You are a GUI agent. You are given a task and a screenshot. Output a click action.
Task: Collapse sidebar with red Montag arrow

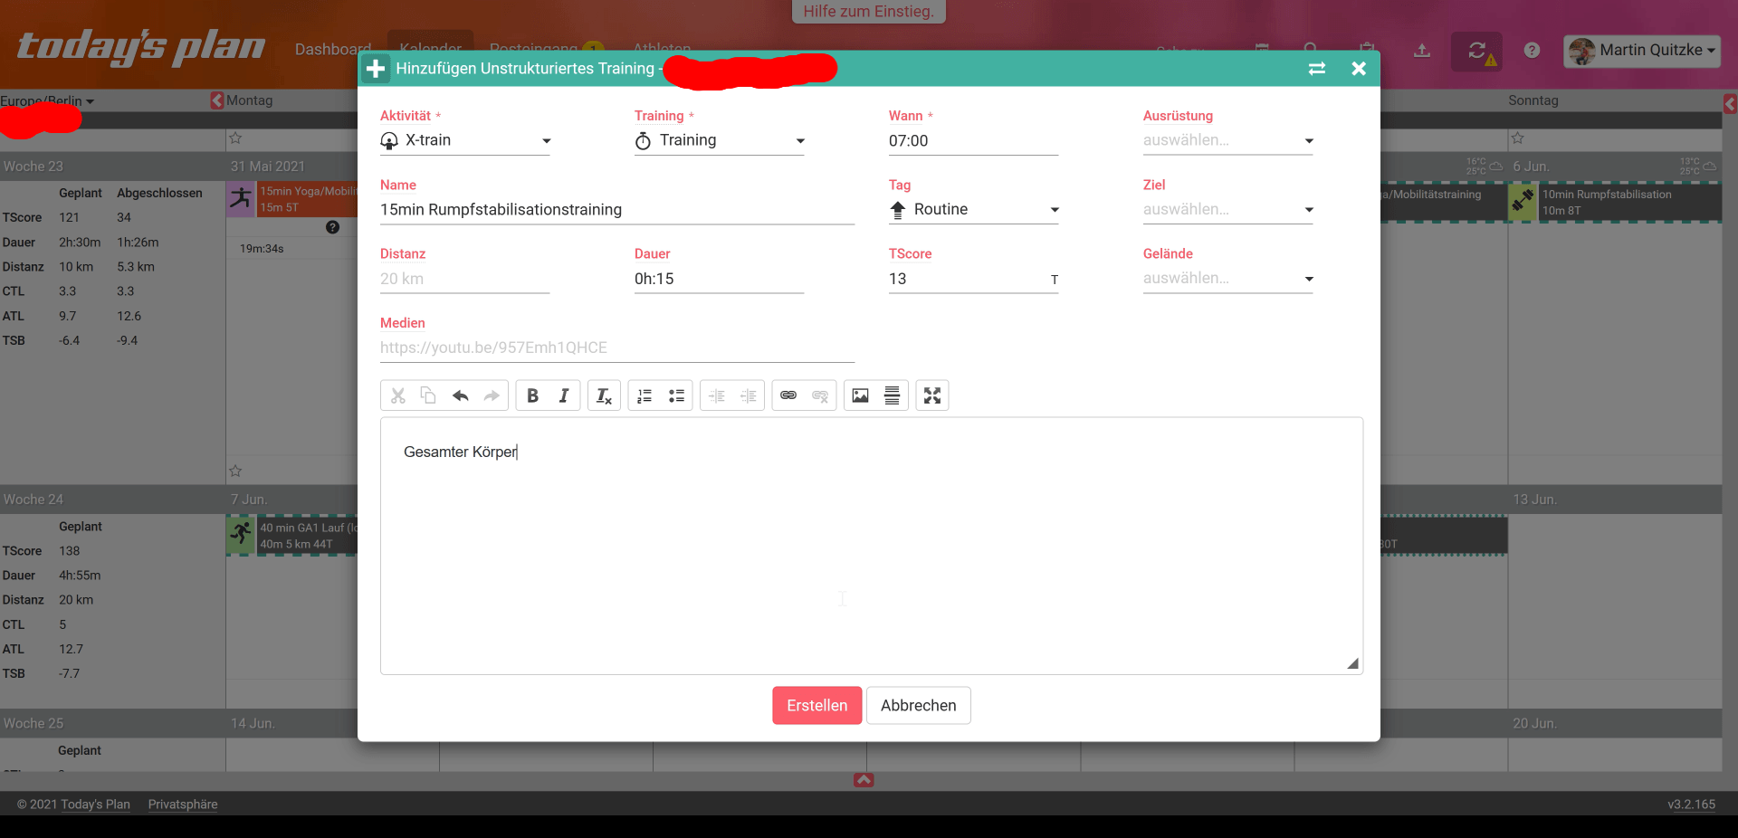tap(217, 100)
